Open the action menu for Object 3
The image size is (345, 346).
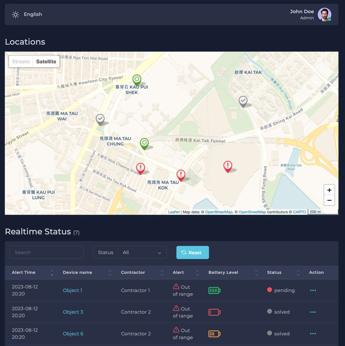point(313,312)
